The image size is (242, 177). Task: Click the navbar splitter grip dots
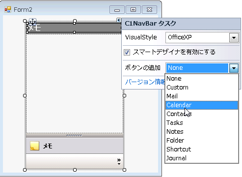coord(74,135)
